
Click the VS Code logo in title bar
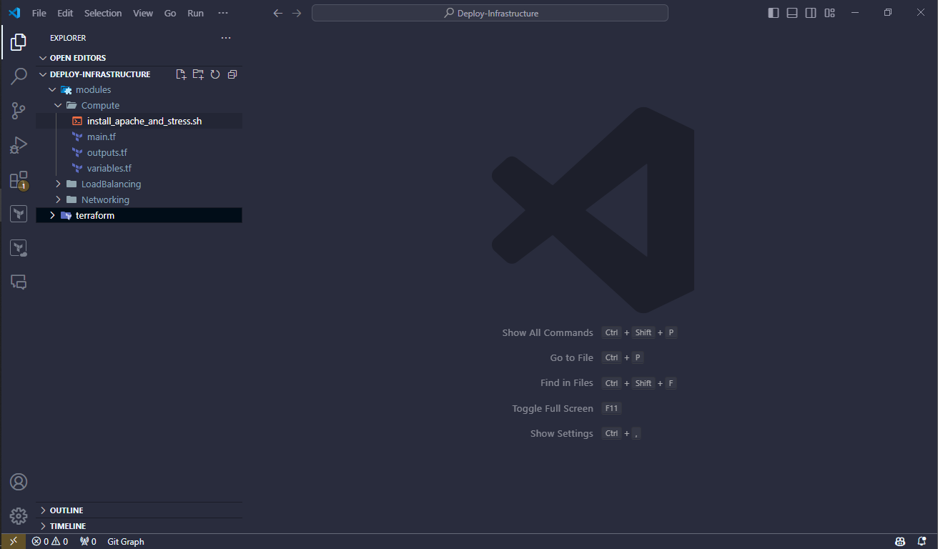(x=14, y=13)
